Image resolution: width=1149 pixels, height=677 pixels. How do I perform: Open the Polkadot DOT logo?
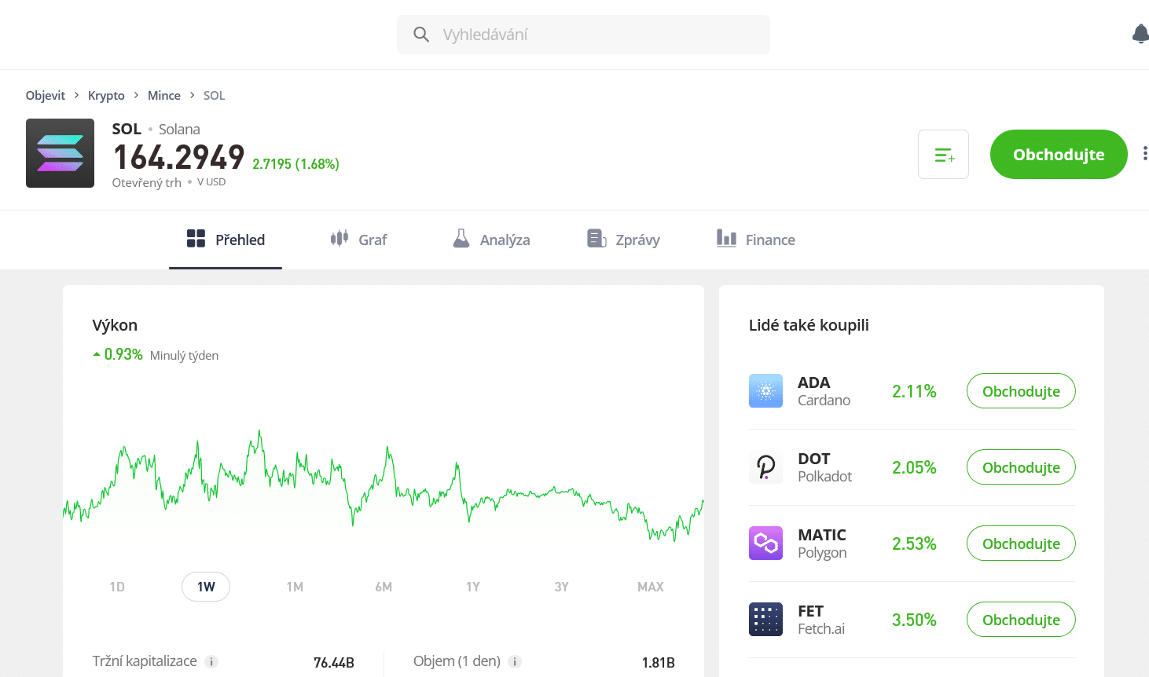click(765, 467)
